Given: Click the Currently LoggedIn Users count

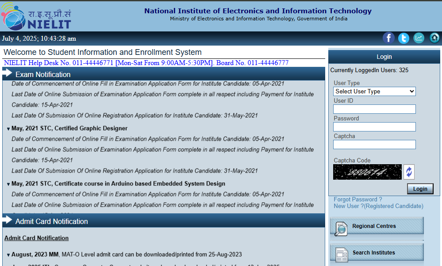Looking at the screenshot, I should tap(369, 70).
